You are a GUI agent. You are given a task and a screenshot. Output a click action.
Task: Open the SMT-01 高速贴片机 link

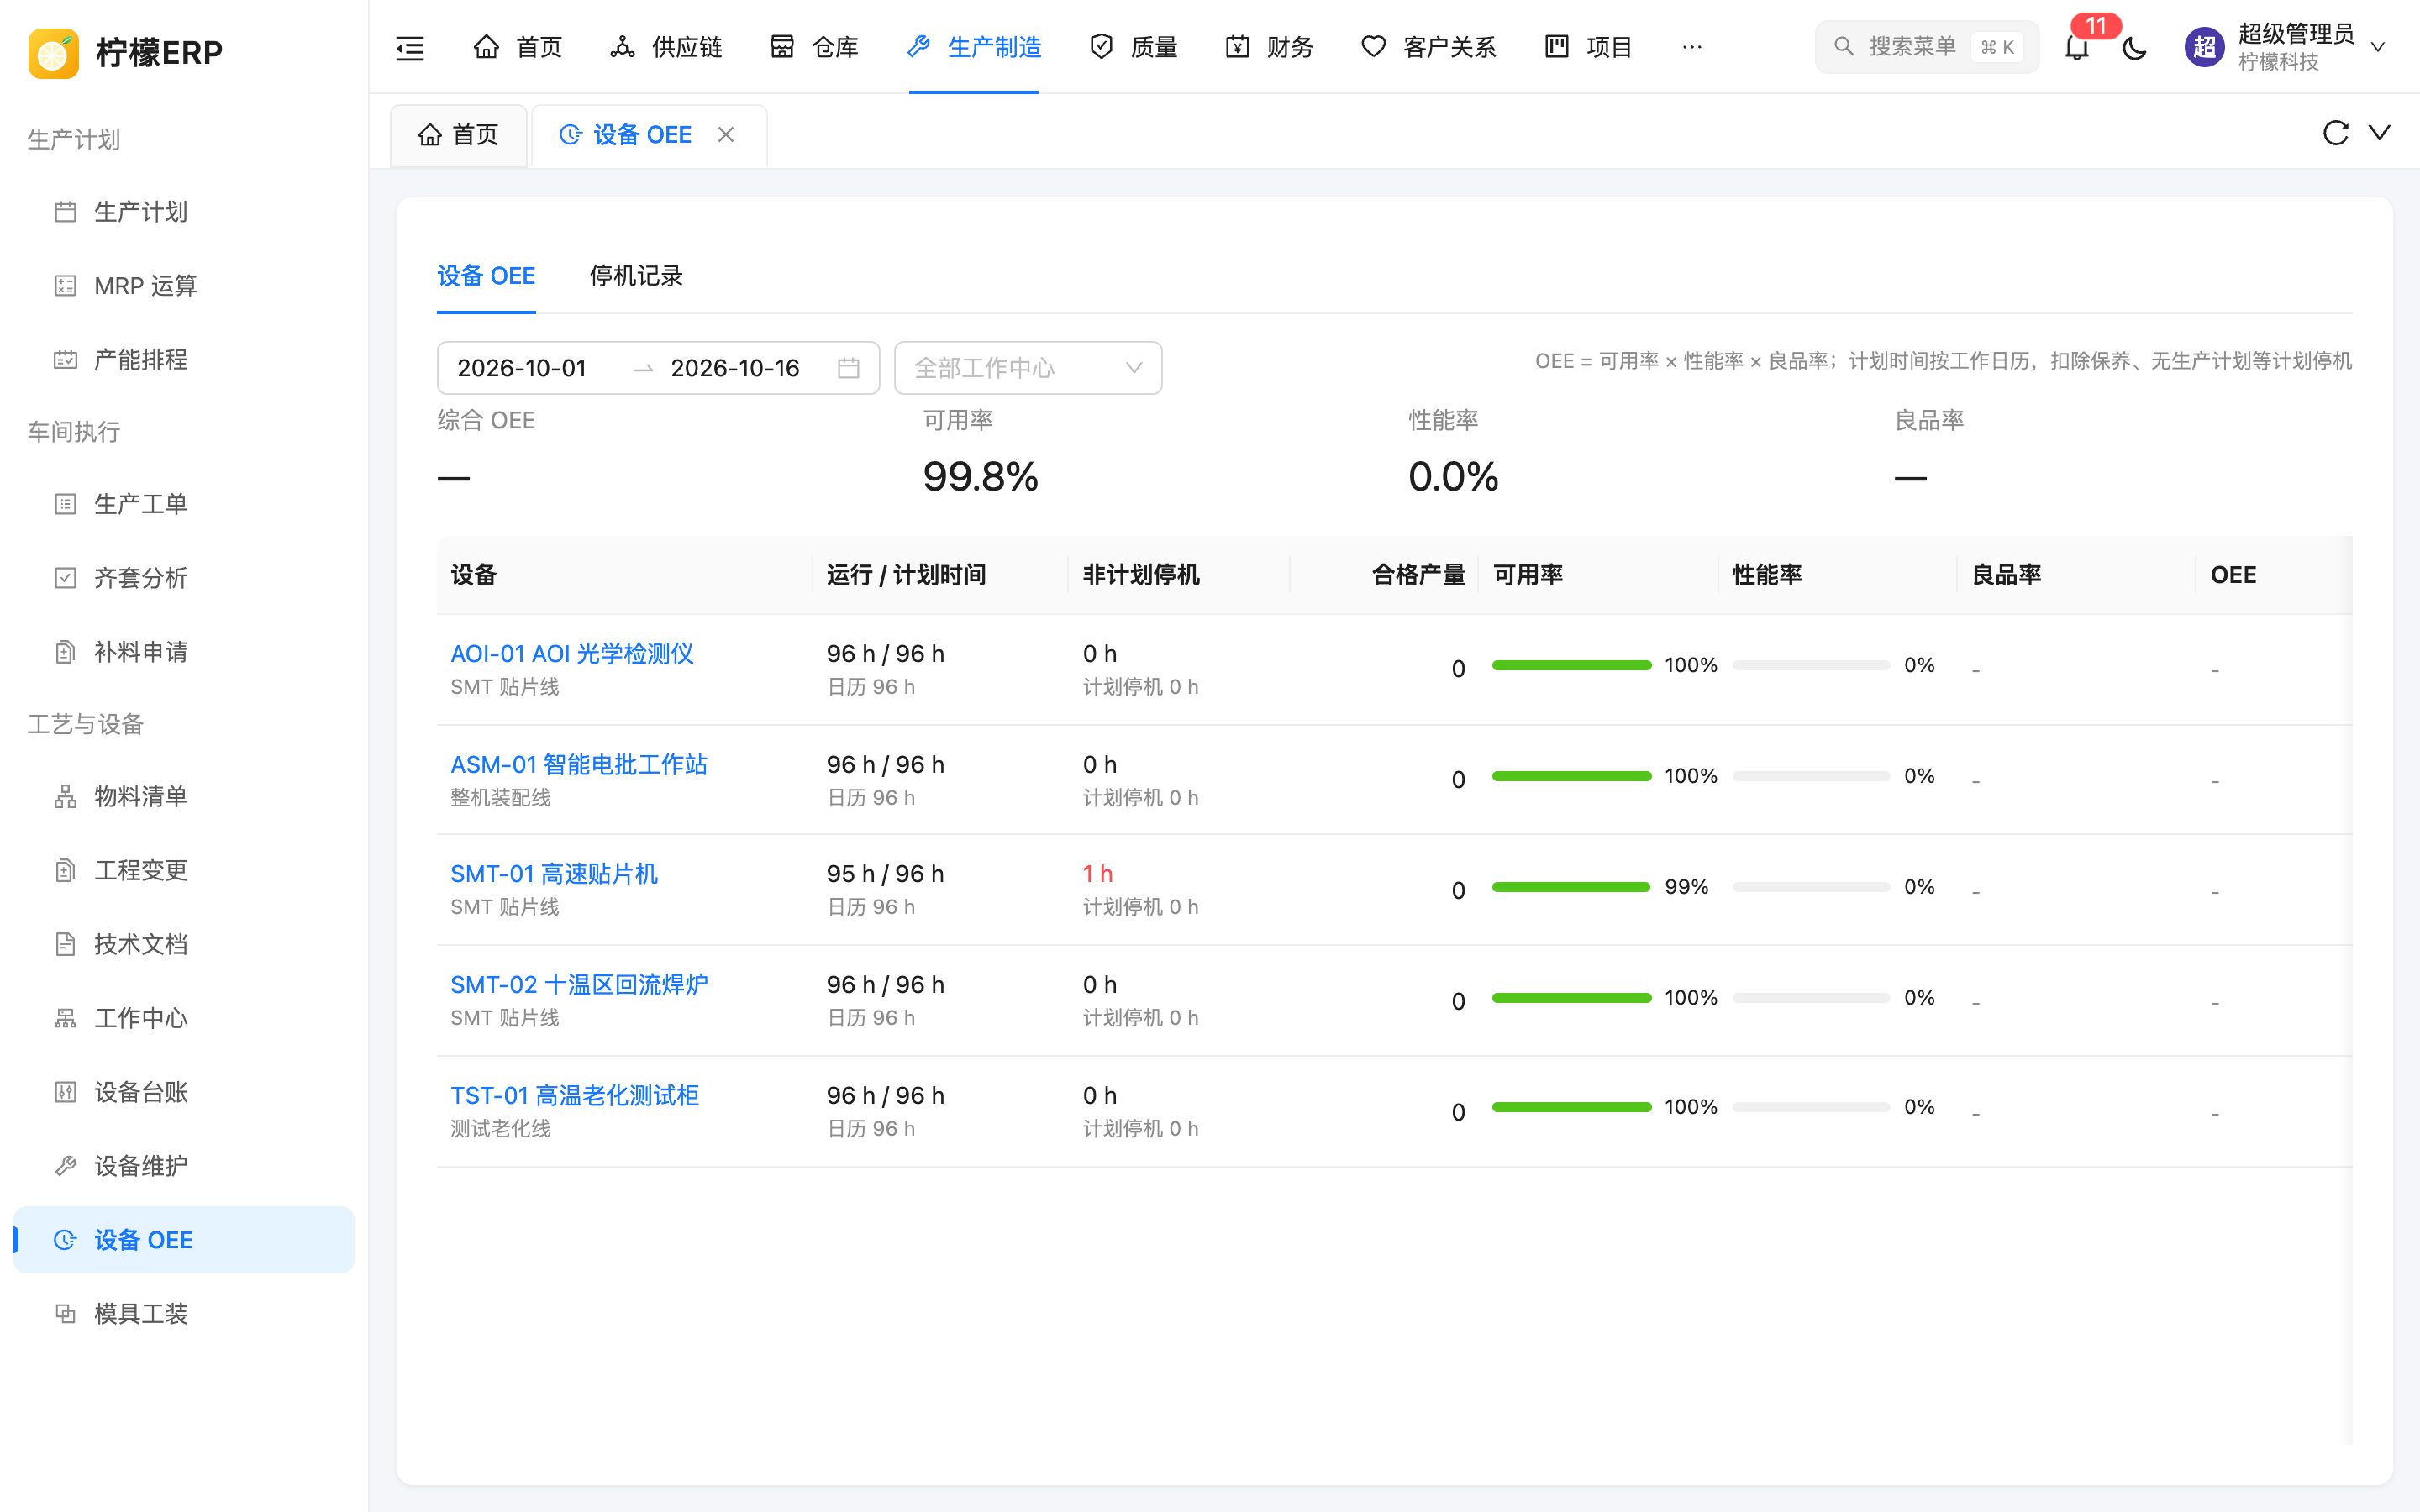(x=554, y=874)
